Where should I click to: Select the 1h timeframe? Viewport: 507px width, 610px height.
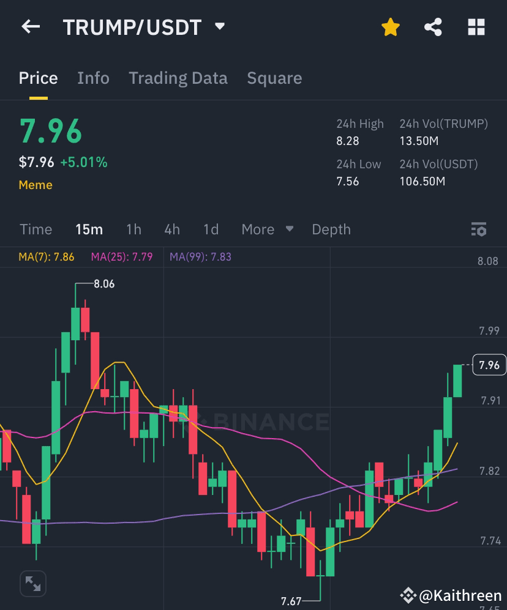point(133,229)
